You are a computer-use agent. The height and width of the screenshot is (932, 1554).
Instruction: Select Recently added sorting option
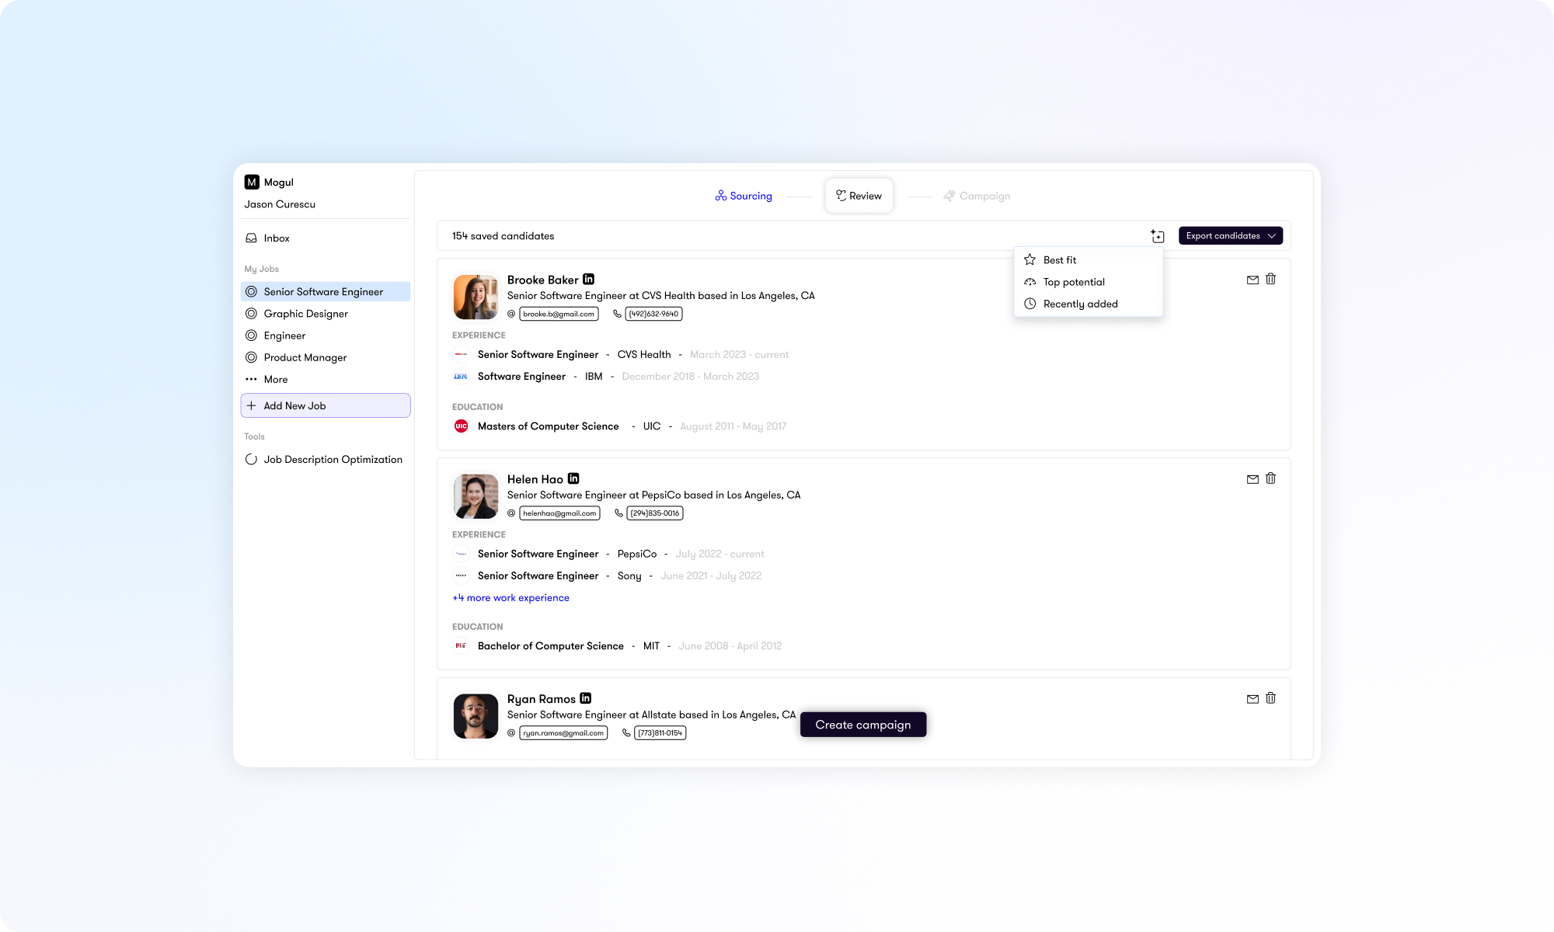[x=1079, y=304]
